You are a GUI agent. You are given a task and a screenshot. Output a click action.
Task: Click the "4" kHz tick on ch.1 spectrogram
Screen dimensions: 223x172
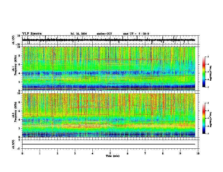click(x=20, y=73)
